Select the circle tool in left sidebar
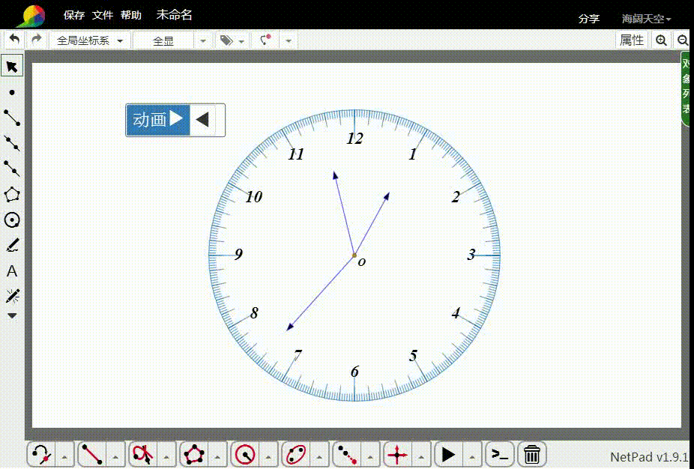This screenshot has width=694, height=469. pos(12,220)
